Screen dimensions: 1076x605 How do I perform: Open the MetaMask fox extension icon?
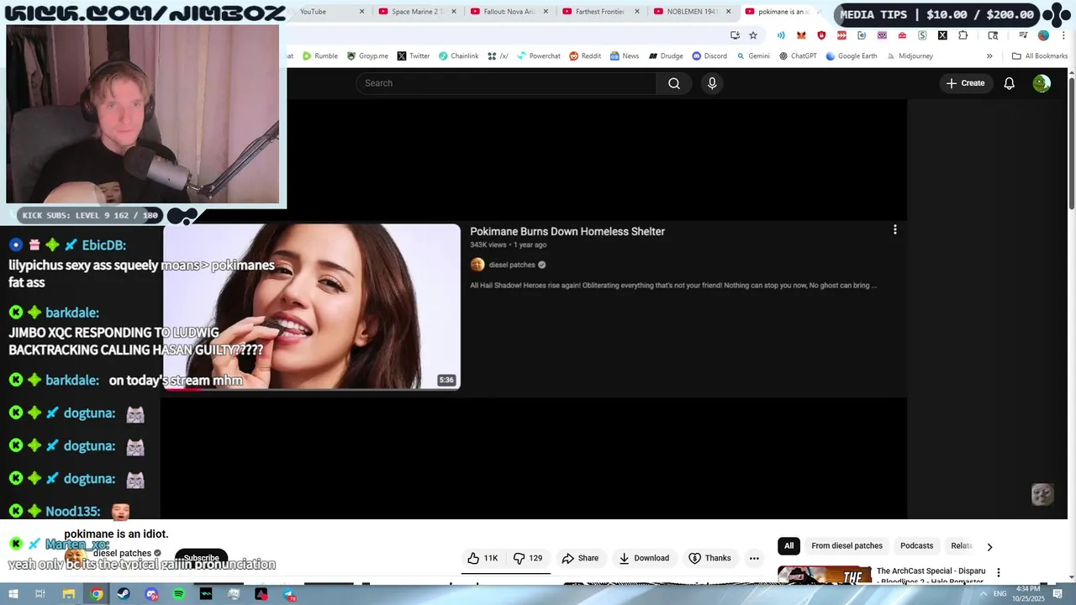[801, 35]
